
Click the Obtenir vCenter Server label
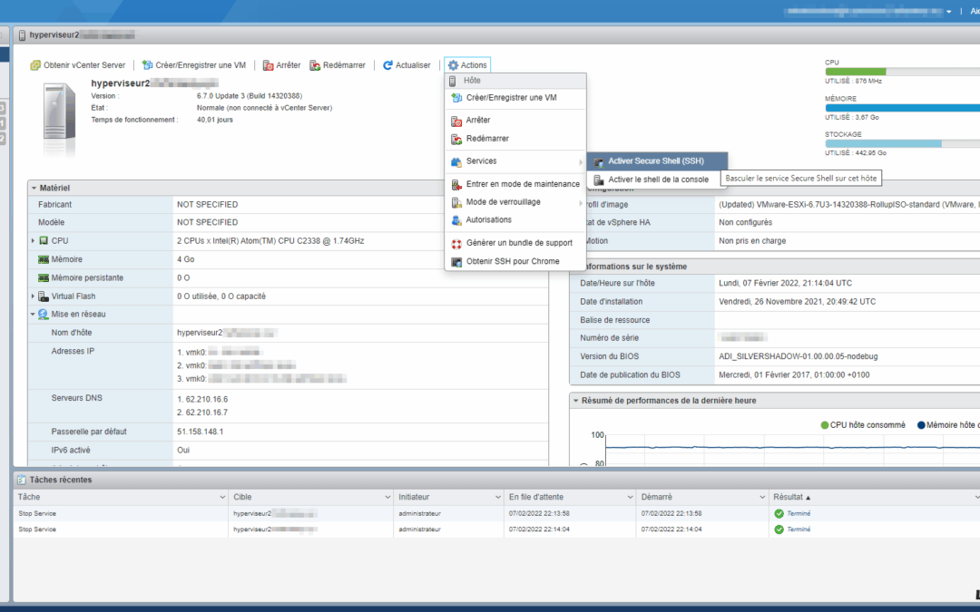click(84, 65)
